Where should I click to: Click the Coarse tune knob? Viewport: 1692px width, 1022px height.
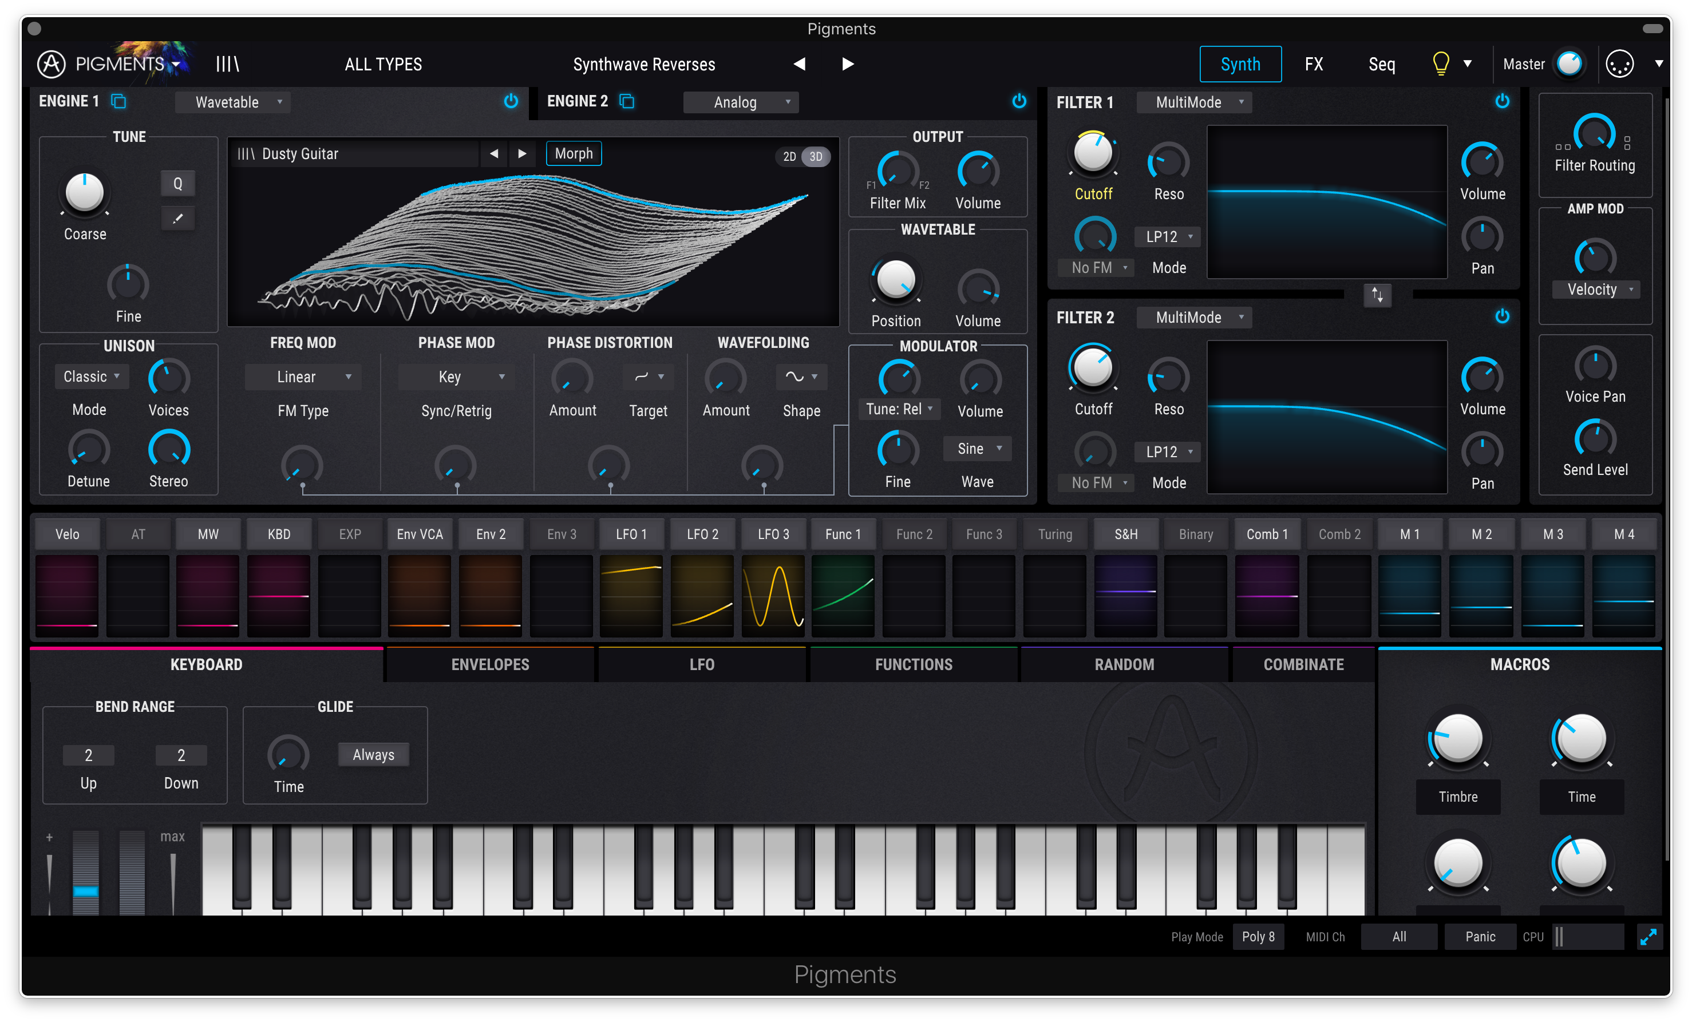point(85,193)
